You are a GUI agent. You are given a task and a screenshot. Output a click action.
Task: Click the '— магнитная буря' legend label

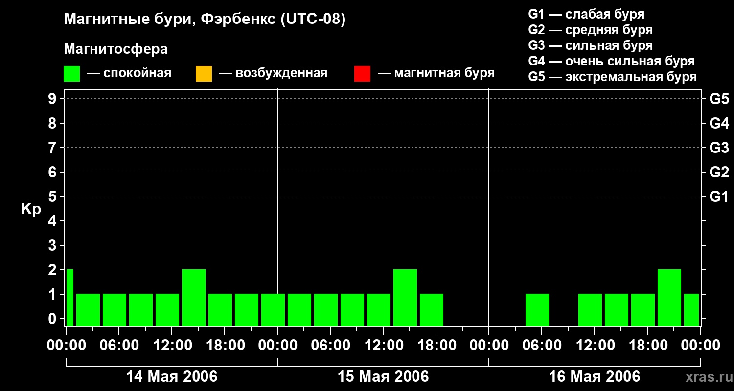pyautogui.click(x=436, y=73)
